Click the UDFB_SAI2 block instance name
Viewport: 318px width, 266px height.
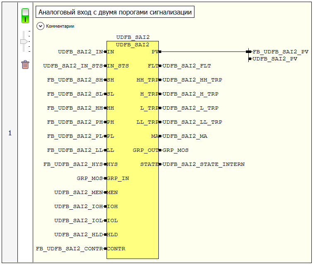[133, 38]
